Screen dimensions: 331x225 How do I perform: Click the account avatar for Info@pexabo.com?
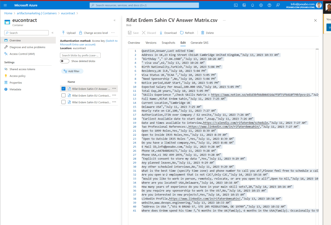click(319, 5)
